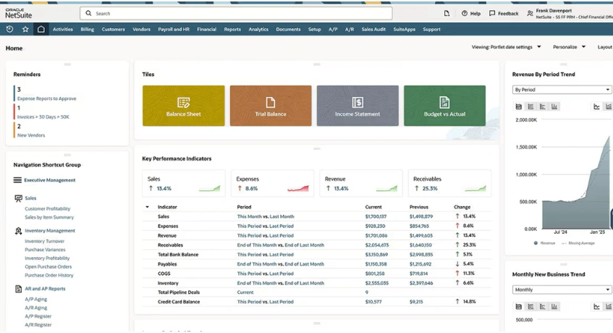The image size is (613, 333).
Task: Open Sales by Item Summary shortcut
Action: tap(49, 217)
